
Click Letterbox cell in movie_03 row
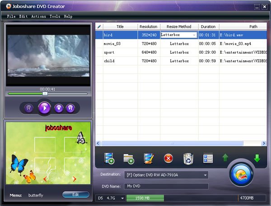pos(179,44)
